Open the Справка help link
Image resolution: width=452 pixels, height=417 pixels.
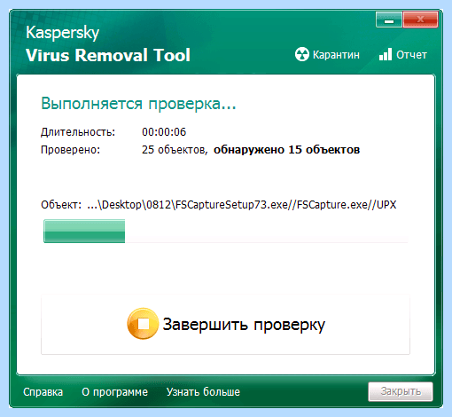click(x=43, y=392)
